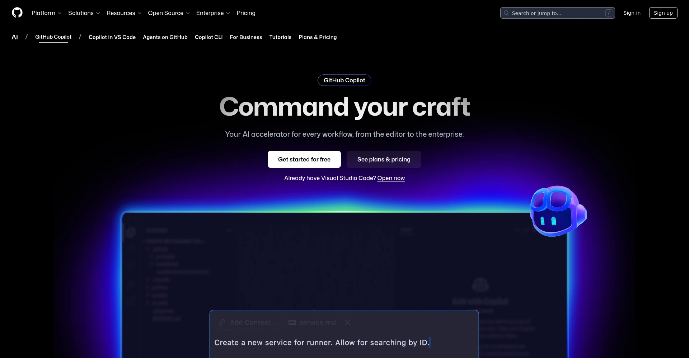Screen dimensions: 689x358
Task: Switch to the Copilot CLI tab
Action: pyautogui.click(x=208, y=37)
